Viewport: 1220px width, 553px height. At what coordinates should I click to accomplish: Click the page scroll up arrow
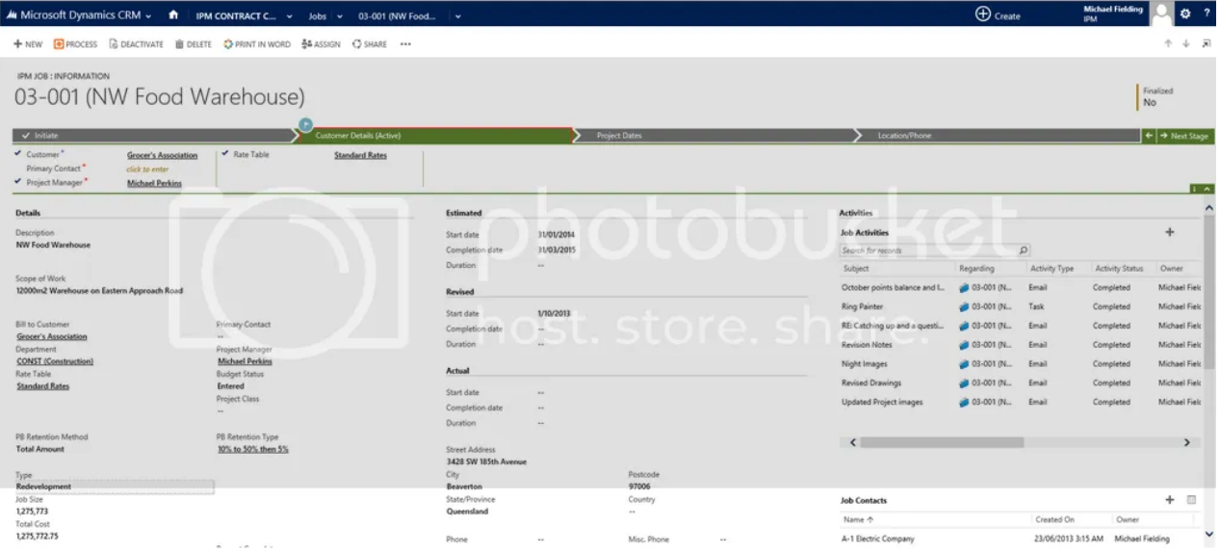(x=1209, y=207)
